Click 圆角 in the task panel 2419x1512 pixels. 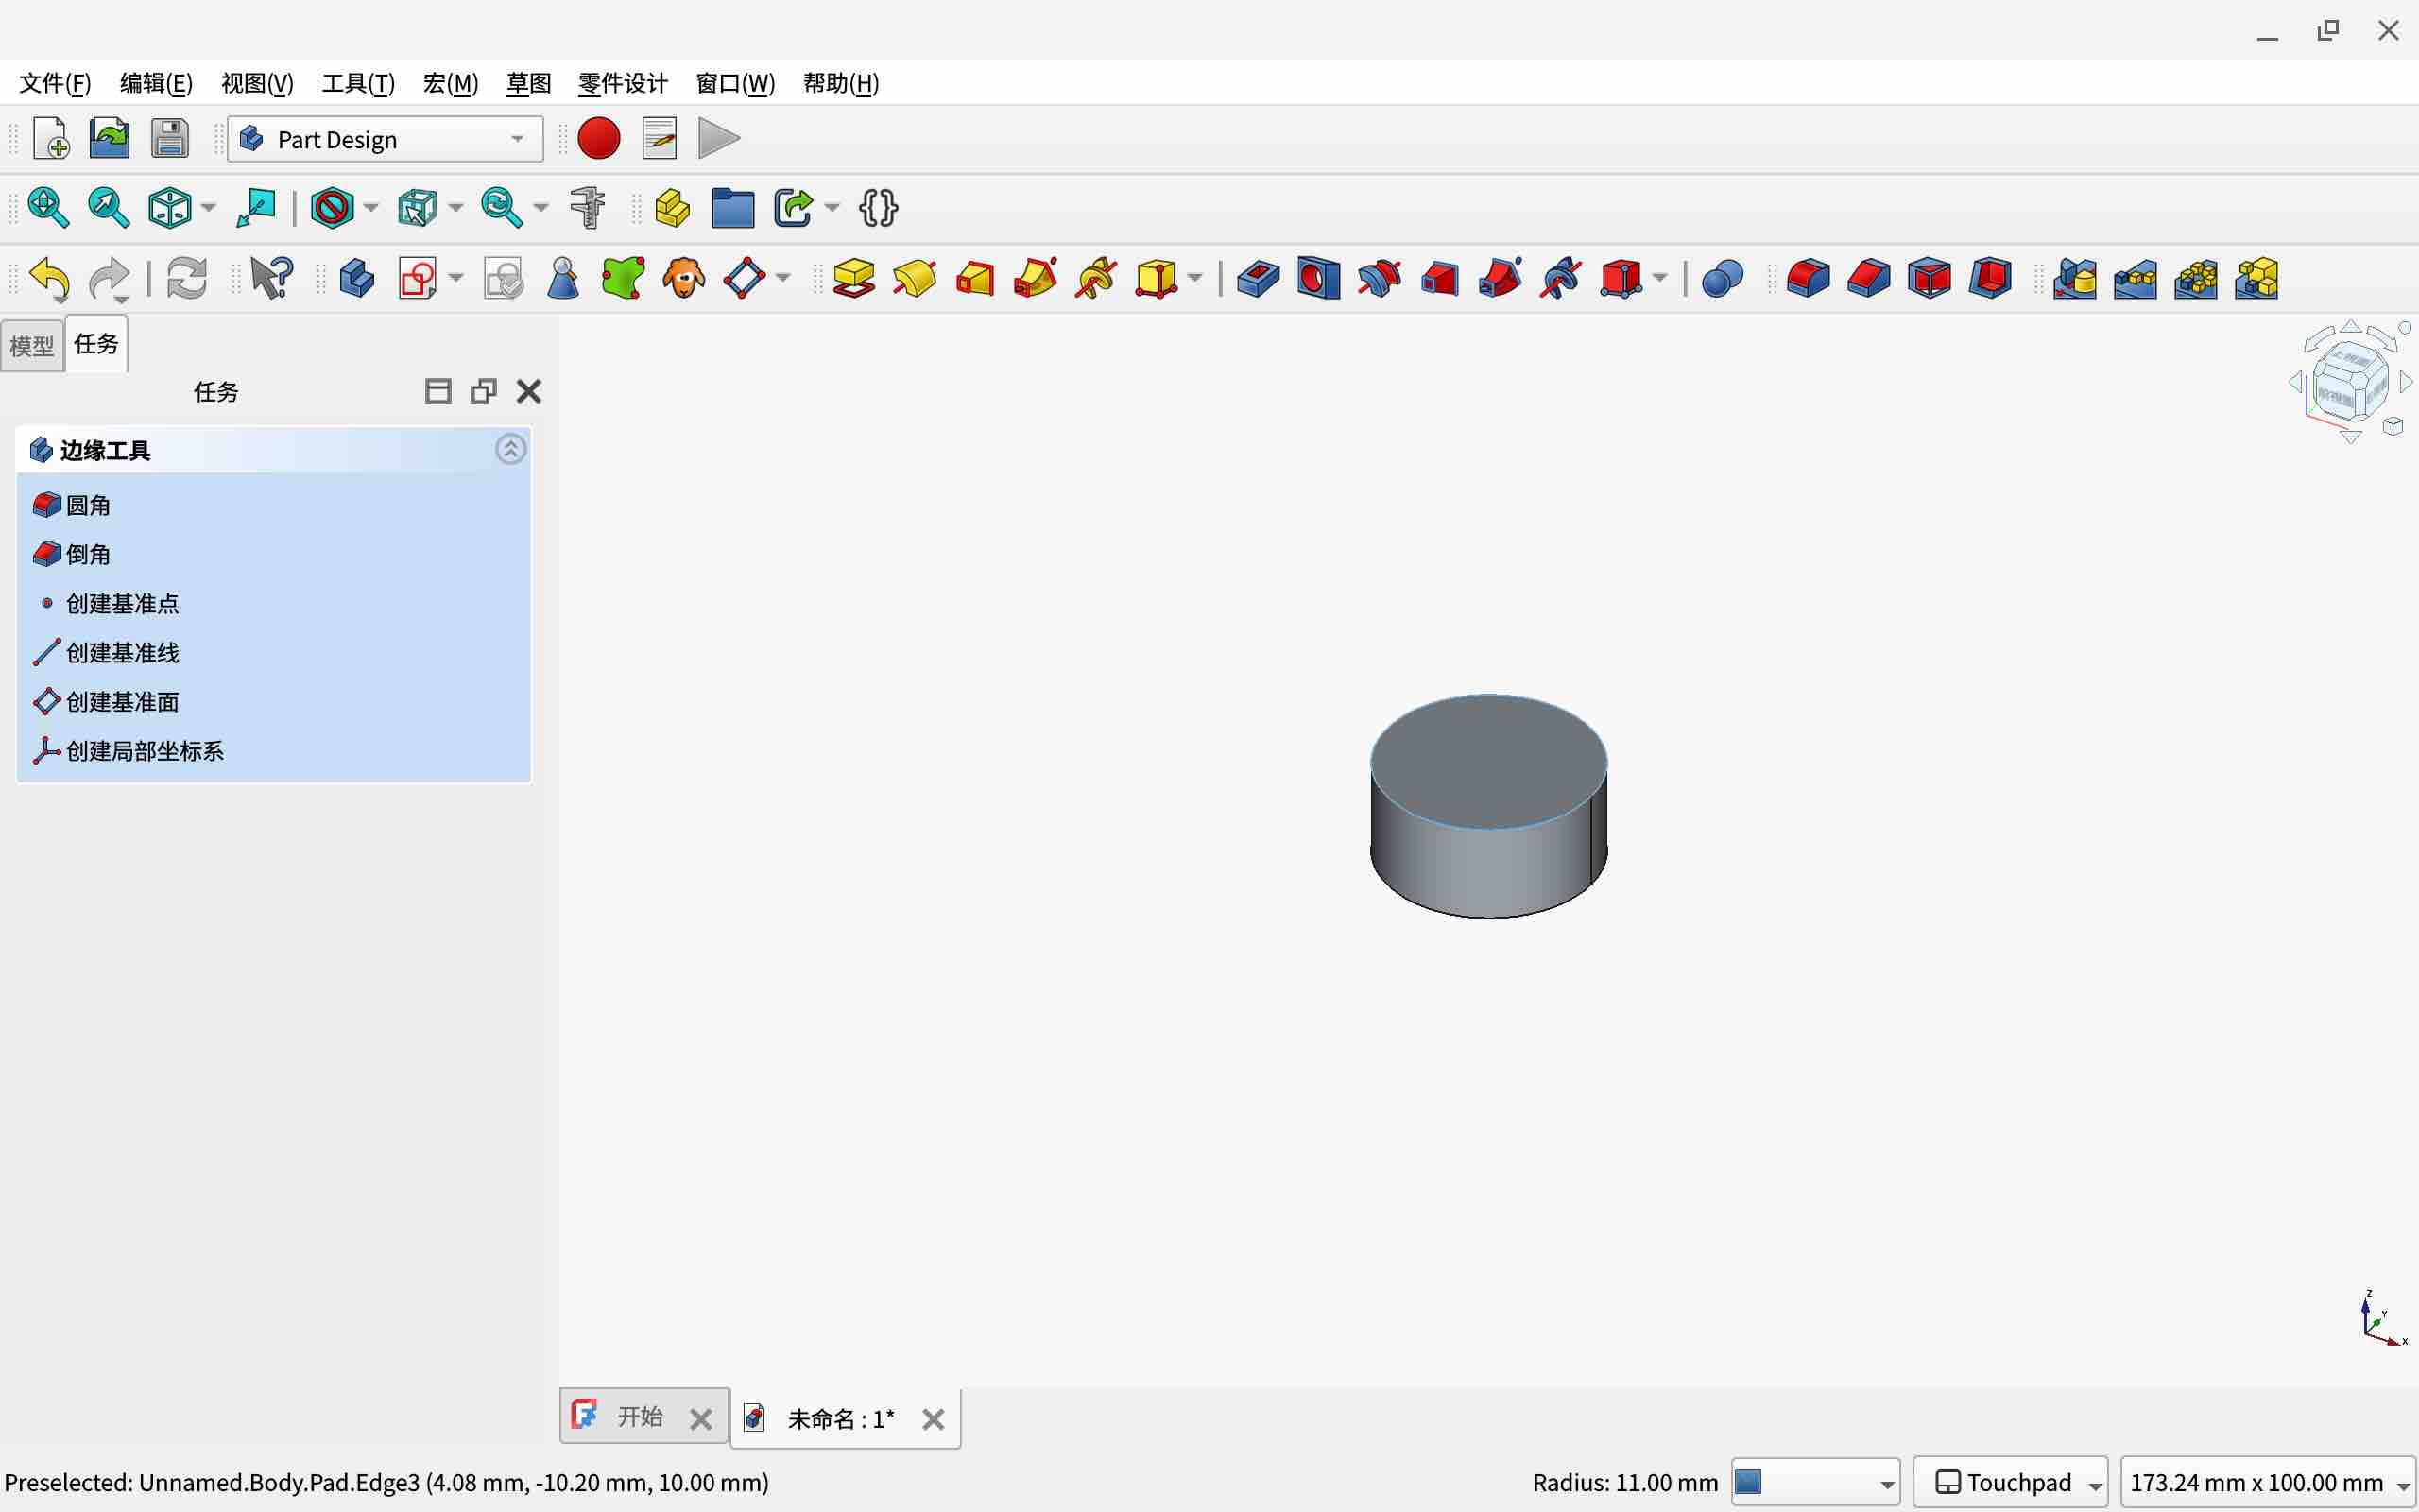(x=88, y=505)
